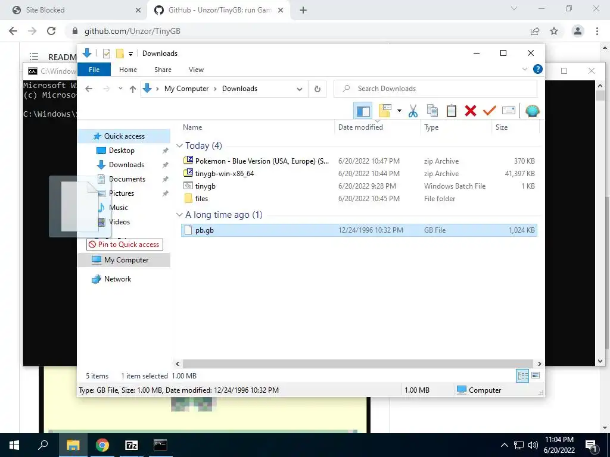The image size is (610, 457).
Task: Open Explorer Help question mark icon
Action: tap(538, 69)
